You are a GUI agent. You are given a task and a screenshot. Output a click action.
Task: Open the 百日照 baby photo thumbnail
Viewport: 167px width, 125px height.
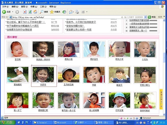click(x=18, y=49)
